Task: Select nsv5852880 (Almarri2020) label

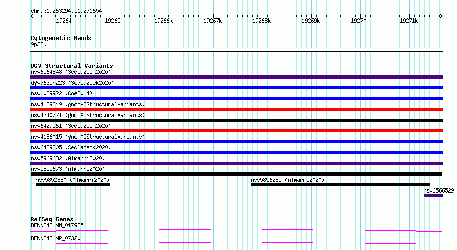Action: pos(72,180)
